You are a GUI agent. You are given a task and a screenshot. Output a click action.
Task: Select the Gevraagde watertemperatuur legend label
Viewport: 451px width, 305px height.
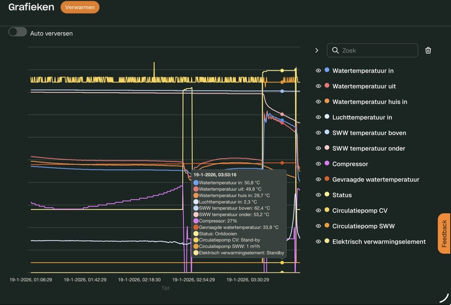(375, 180)
